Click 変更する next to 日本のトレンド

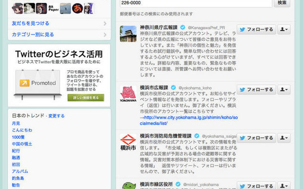coord(56,116)
